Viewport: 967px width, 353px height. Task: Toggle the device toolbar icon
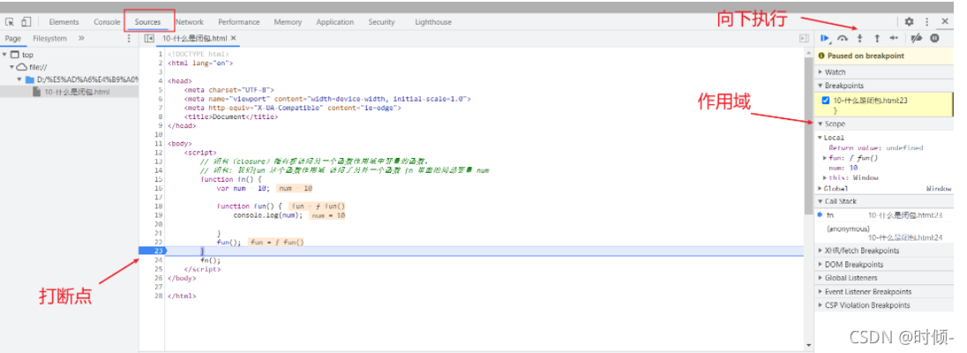pos(26,21)
